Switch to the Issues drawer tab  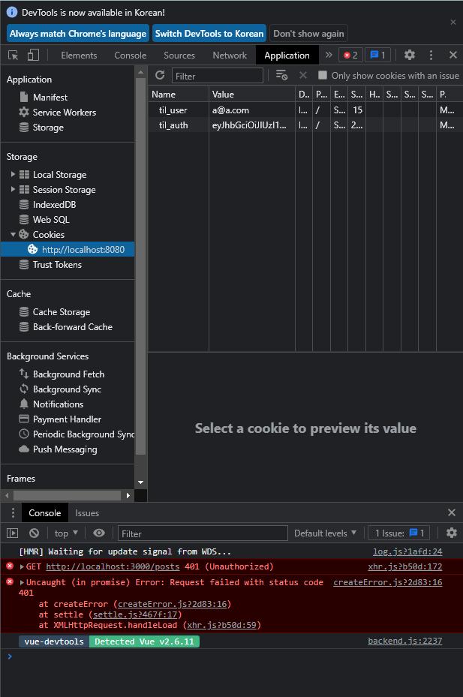[x=87, y=513]
